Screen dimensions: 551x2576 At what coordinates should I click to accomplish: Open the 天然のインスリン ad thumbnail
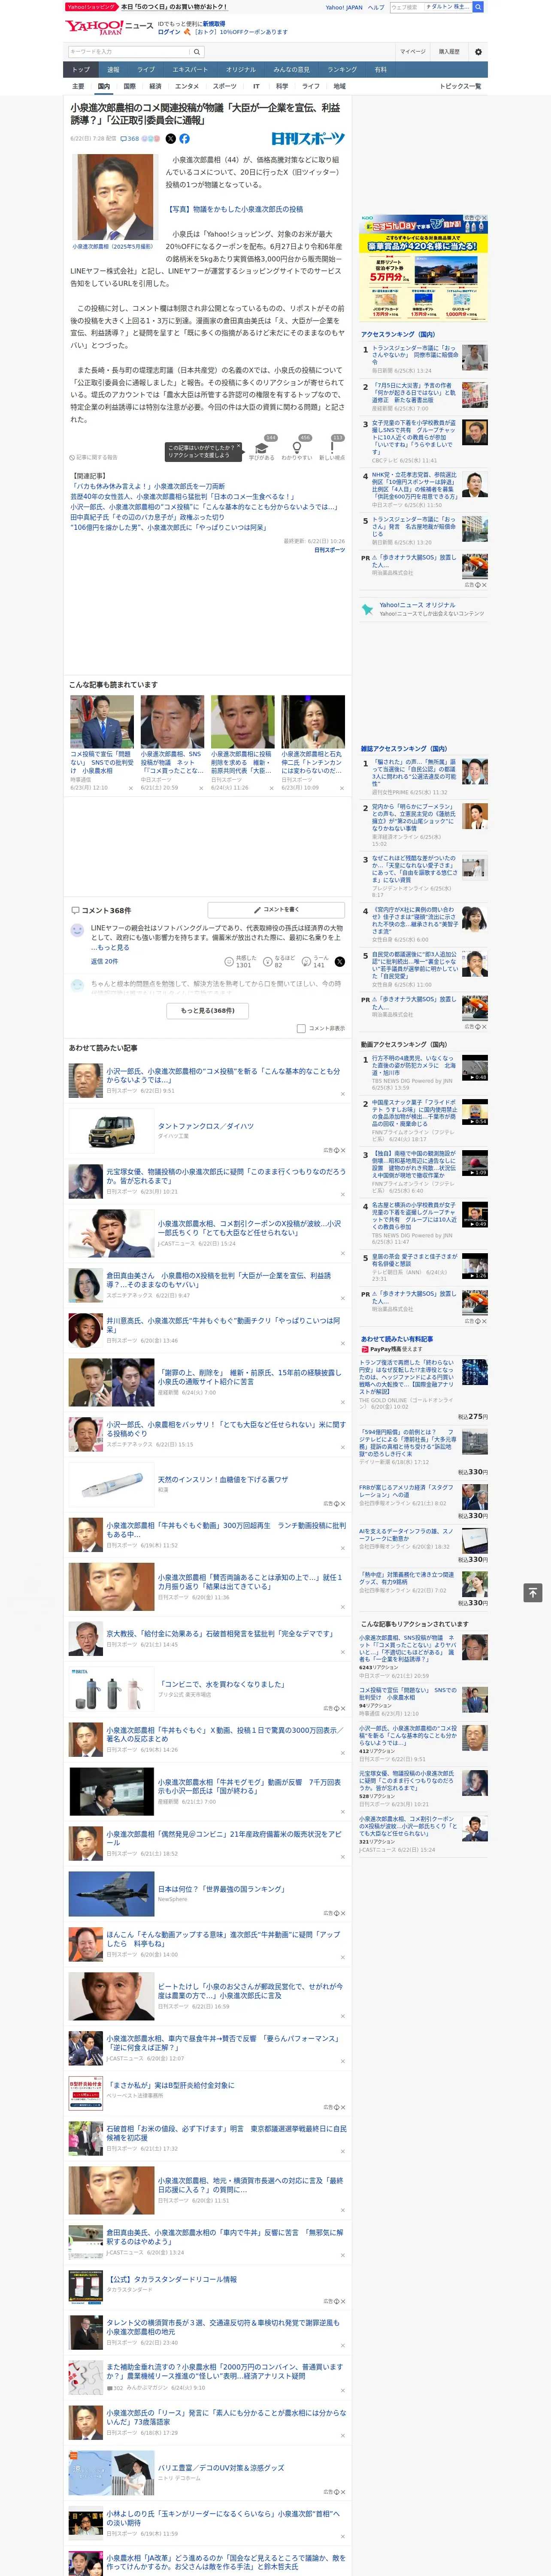pos(111,1485)
